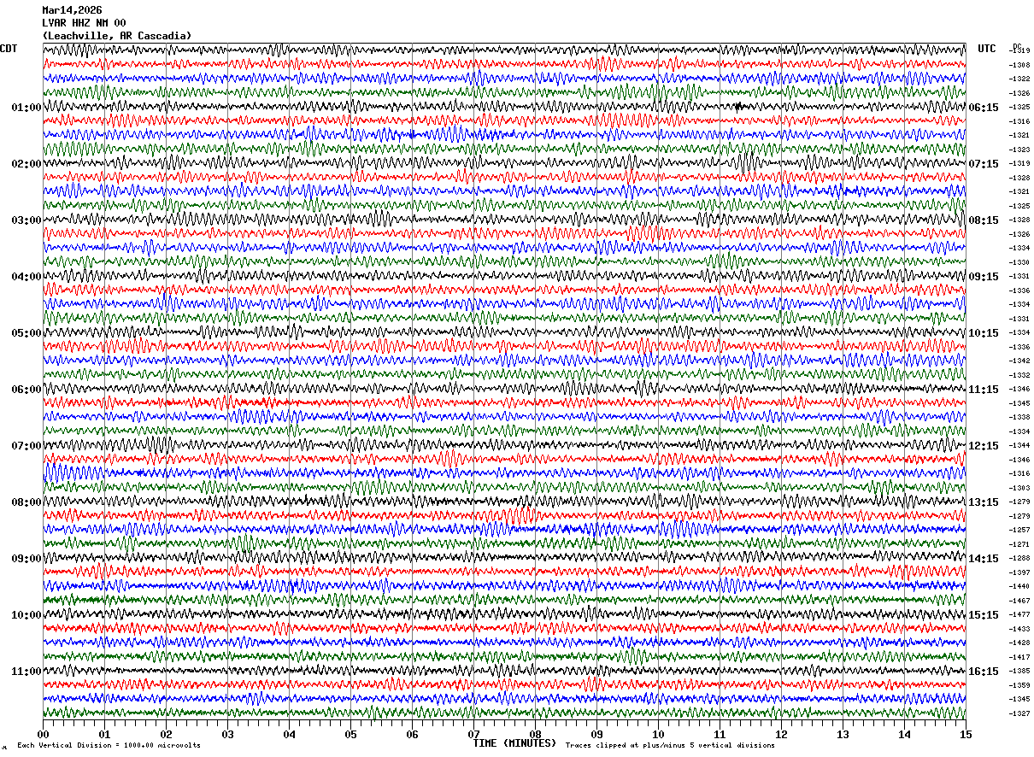Click the DC offset value -1323
Viewport: 1034px width, 757px height.
click(x=1019, y=150)
